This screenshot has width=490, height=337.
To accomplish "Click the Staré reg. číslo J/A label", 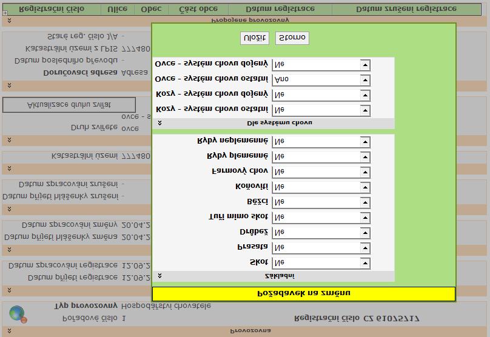I will pos(82,36).
